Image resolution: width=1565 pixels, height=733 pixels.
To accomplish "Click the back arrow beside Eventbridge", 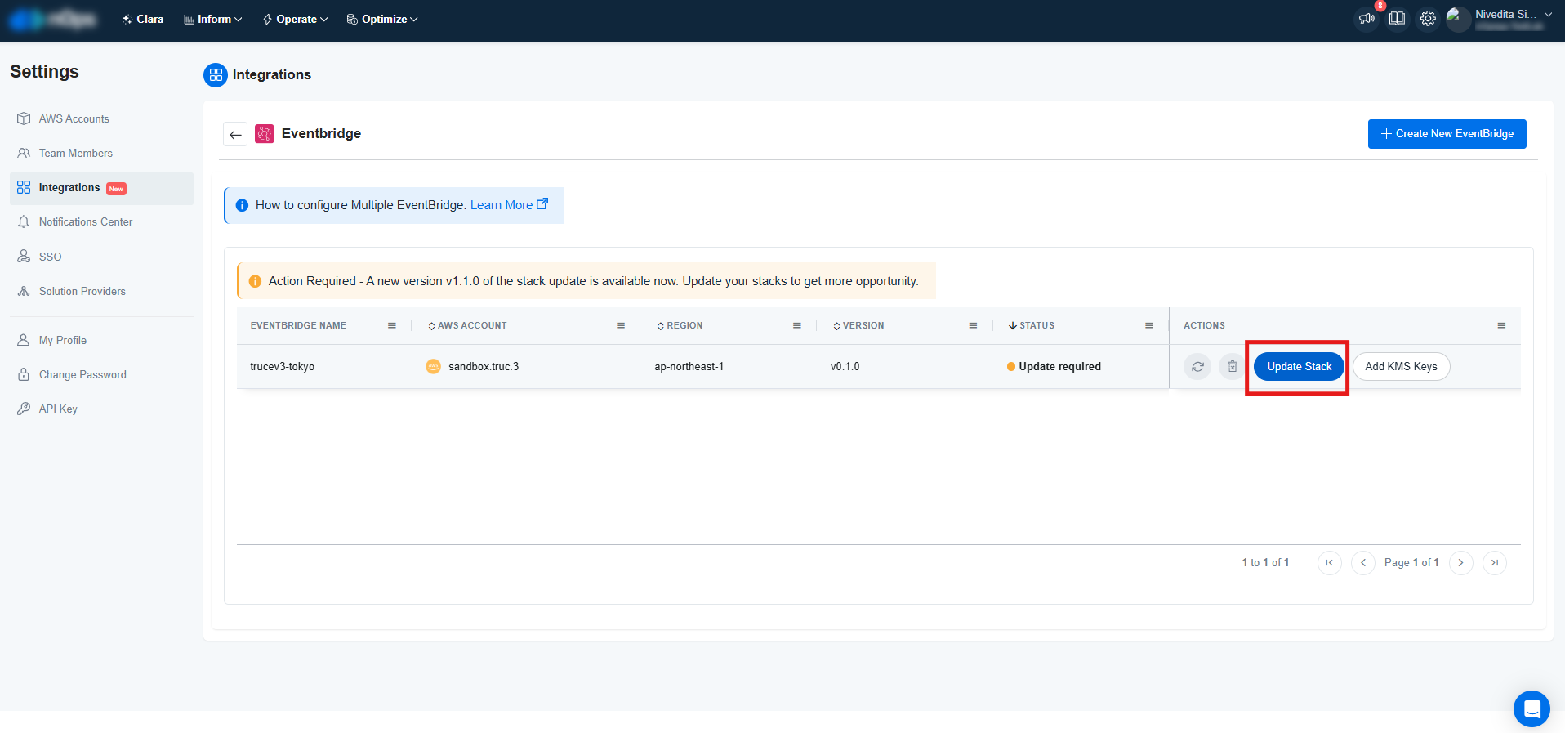I will pos(235,135).
